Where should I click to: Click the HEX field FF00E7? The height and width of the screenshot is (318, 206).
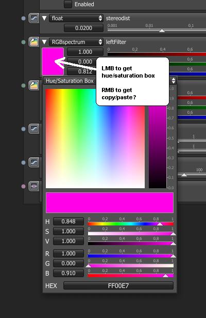118,285
